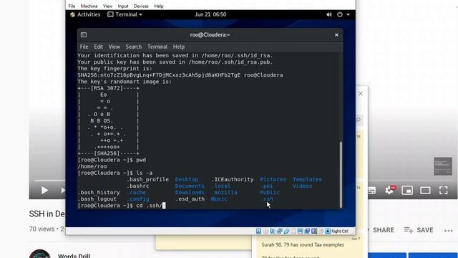This screenshot has width=458, height=258.
Task: Open the note 'Surah 90, 79 has round Taa examples'
Action: point(303,245)
